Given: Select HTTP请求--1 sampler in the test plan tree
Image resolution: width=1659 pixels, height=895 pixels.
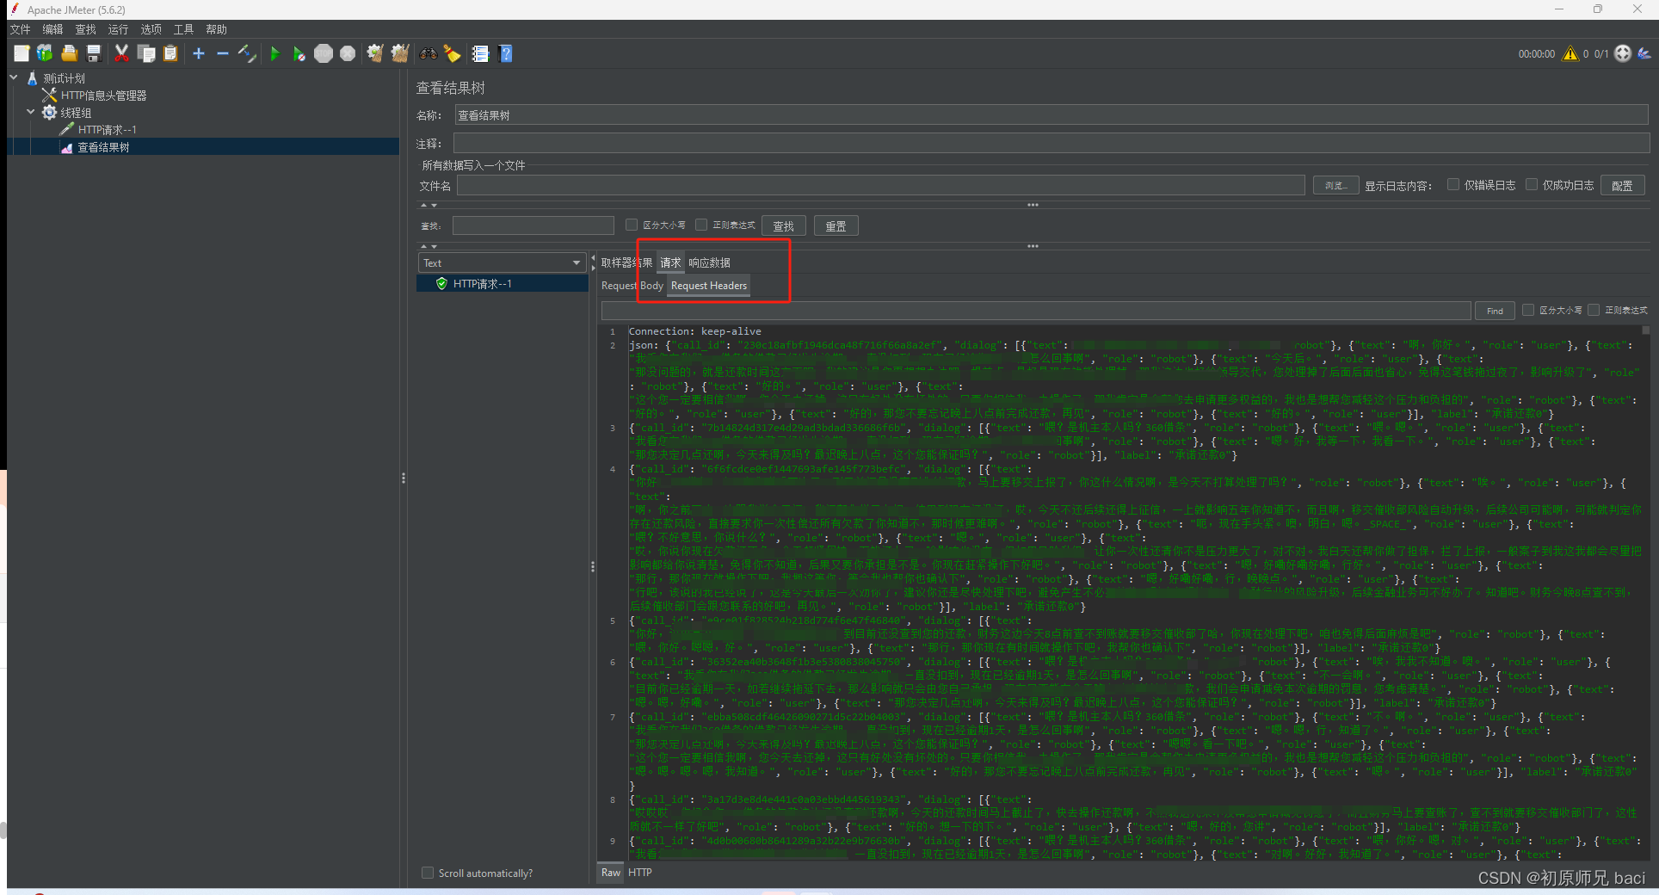Looking at the screenshot, I should click(x=107, y=130).
